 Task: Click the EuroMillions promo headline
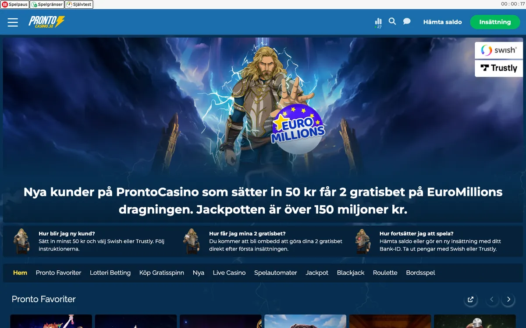pyautogui.click(x=263, y=201)
